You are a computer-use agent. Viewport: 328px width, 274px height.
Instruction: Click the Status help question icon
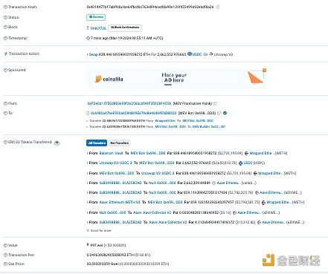click(x=5, y=17)
